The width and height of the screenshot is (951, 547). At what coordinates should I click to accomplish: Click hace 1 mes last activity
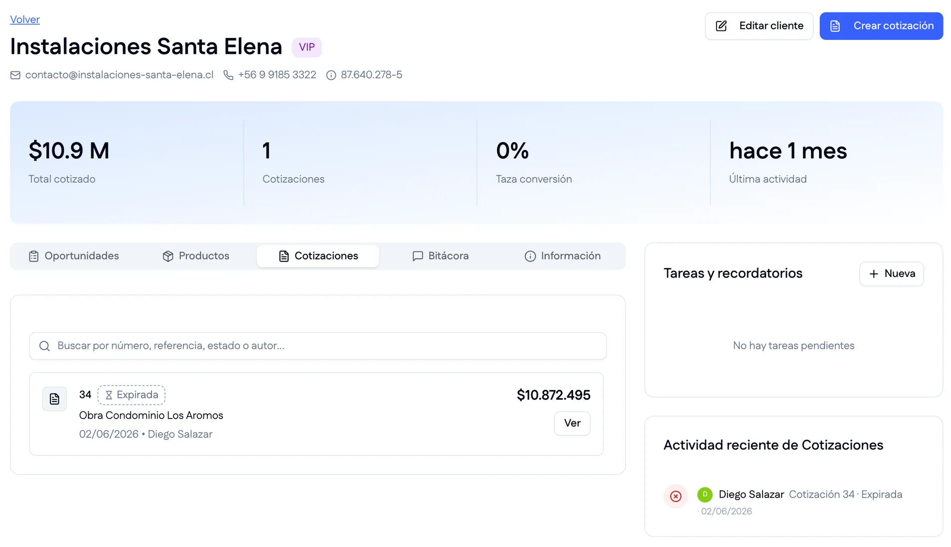(788, 150)
